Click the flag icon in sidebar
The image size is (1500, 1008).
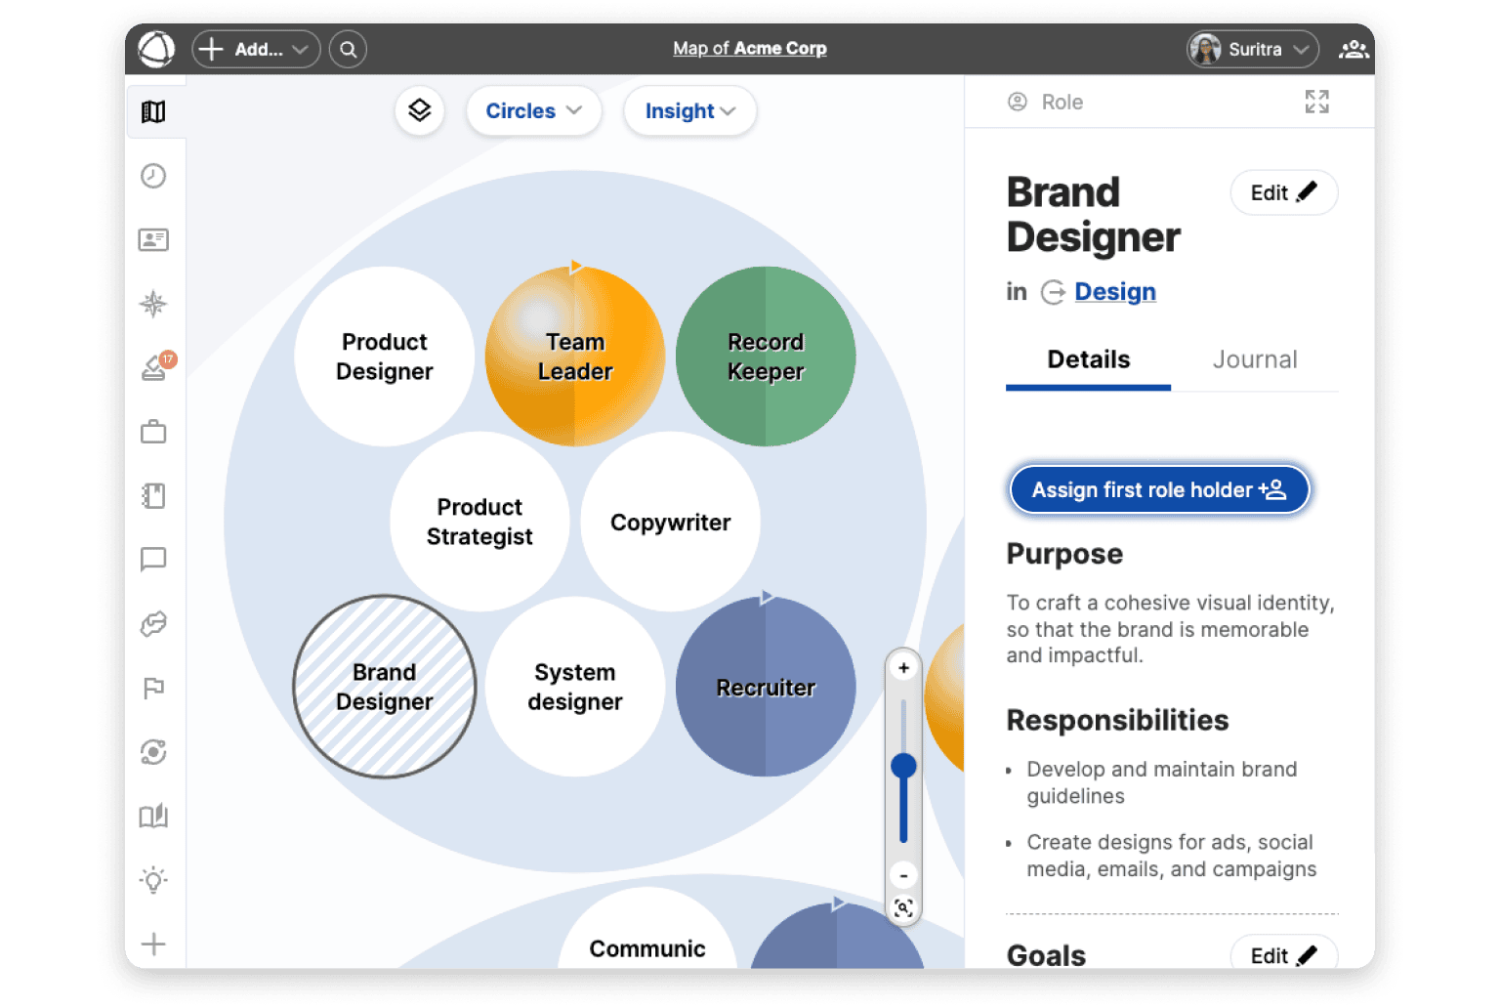click(x=153, y=689)
